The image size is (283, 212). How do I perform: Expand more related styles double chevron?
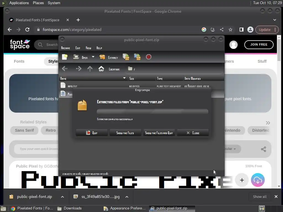(x=268, y=123)
